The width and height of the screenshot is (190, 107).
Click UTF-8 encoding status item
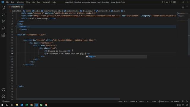(141, 102)
